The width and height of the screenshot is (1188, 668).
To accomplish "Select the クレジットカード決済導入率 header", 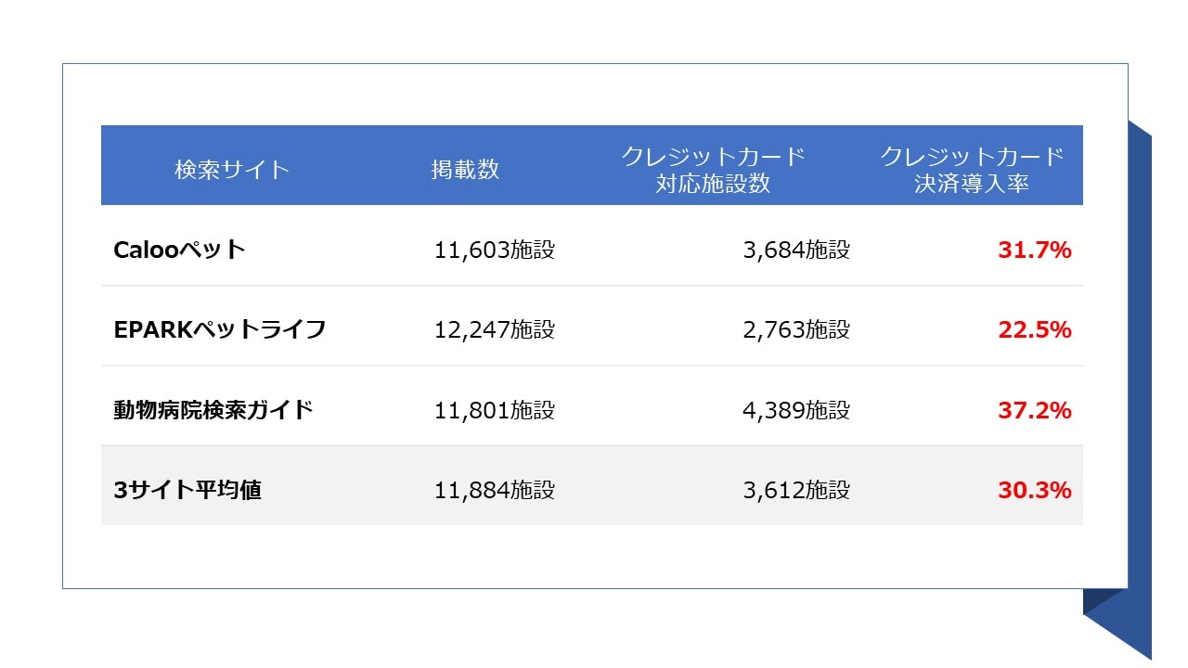I will tap(972, 170).
